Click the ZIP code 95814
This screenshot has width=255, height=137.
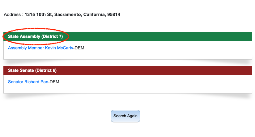click(x=114, y=15)
